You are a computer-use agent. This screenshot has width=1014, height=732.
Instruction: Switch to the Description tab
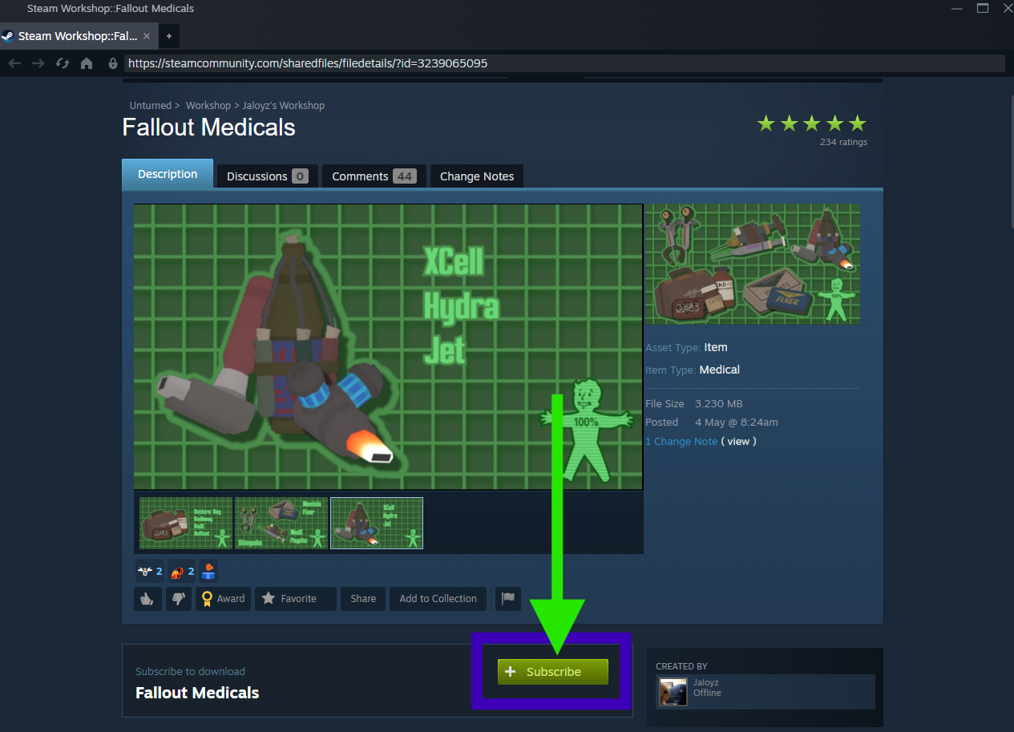pos(168,174)
